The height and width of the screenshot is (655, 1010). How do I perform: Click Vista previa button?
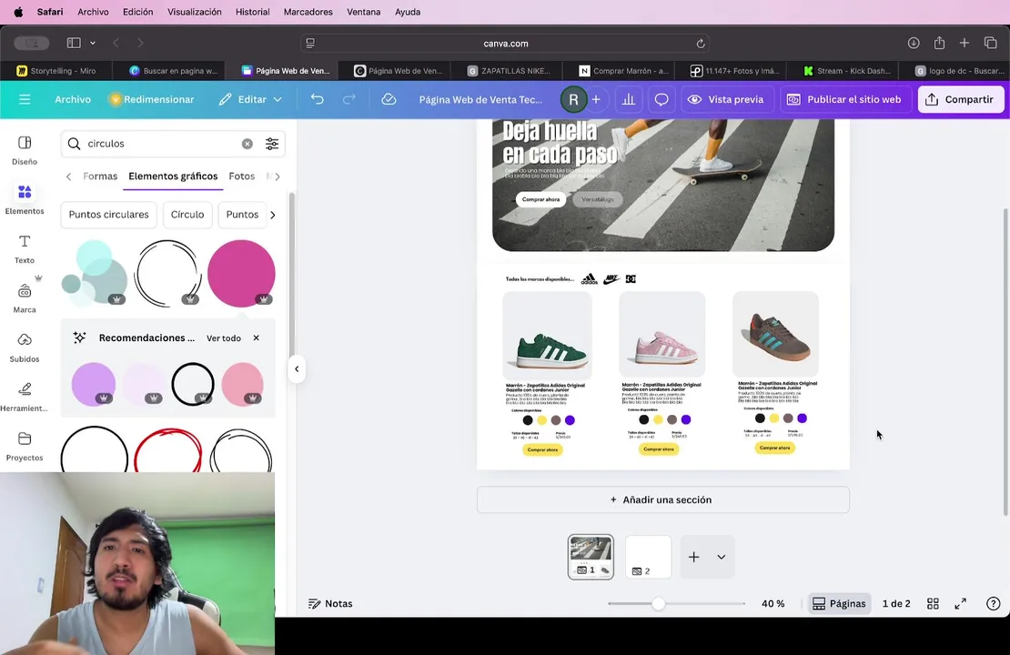point(727,99)
